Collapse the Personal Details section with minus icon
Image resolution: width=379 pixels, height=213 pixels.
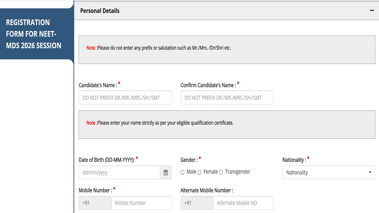[x=371, y=10]
